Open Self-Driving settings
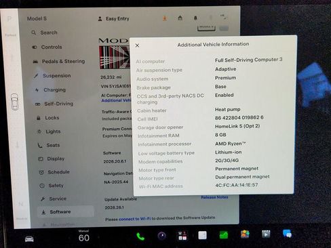Screen dimensions: 331x248 [x=54, y=104]
